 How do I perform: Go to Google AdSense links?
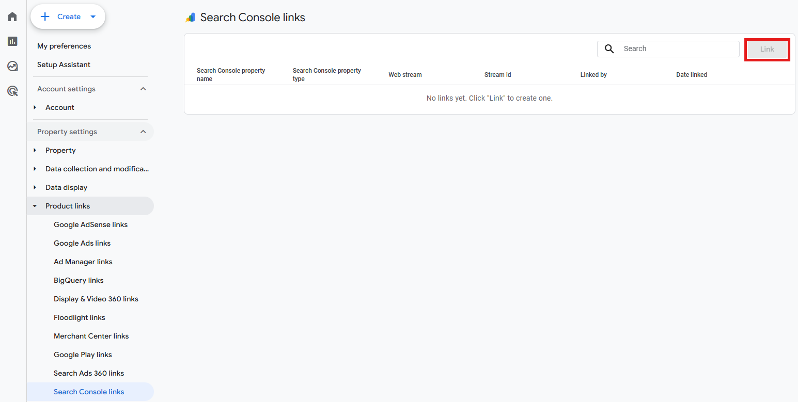point(90,224)
